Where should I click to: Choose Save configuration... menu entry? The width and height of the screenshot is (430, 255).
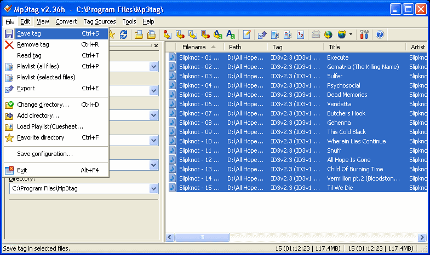pos(56,154)
